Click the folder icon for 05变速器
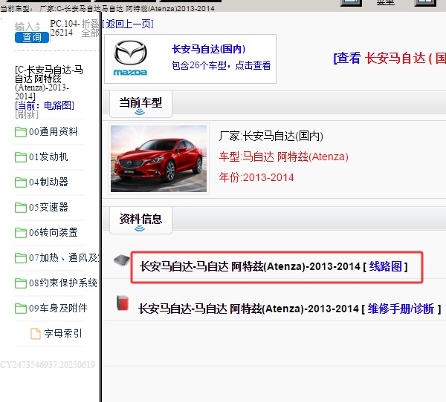Viewport: 446px width, 402px height. pyautogui.click(x=21, y=208)
